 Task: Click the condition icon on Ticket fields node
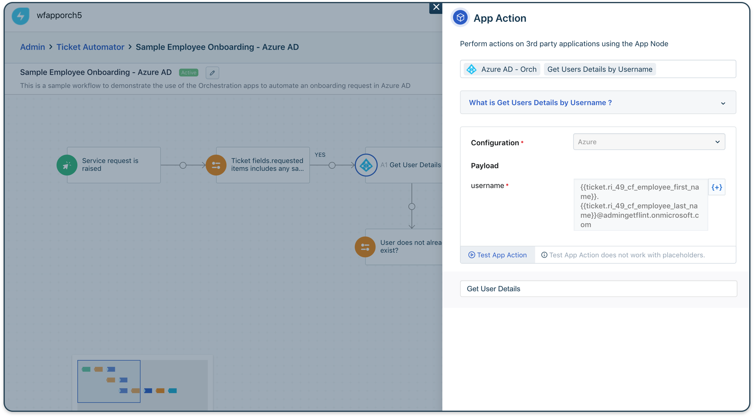click(216, 165)
